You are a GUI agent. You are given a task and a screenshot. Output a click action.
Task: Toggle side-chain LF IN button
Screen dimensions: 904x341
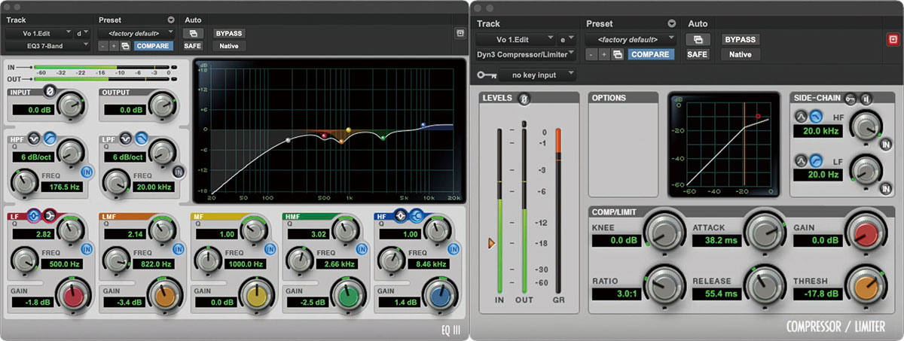tap(885, 189)
